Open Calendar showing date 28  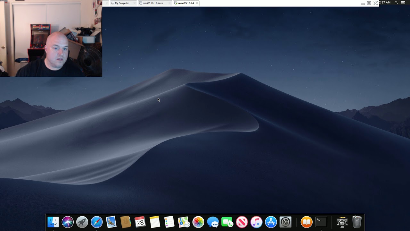pos(140,222)
